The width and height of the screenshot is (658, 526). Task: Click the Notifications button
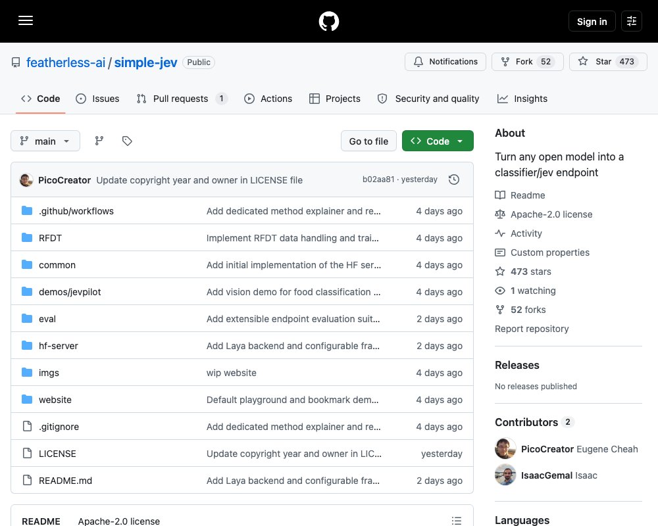(x=445, y=62)
